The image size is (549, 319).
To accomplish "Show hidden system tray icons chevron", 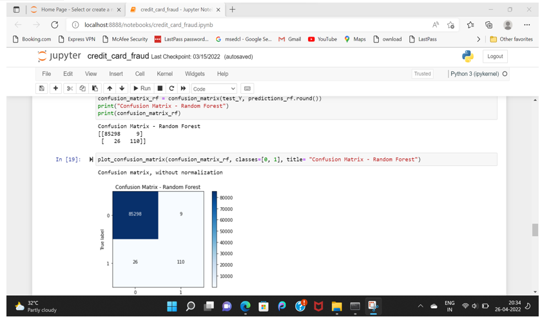I will (x=421, y=306).
